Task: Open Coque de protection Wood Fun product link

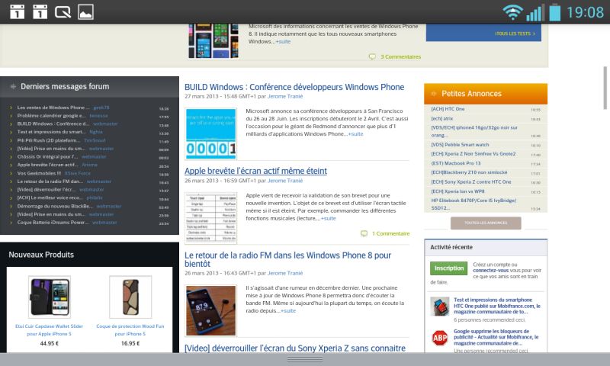Action: point(130,330)
